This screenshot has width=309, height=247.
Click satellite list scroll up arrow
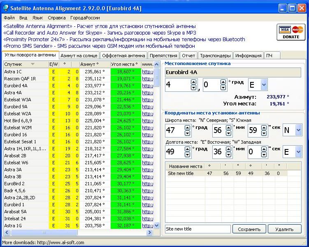tap(157, 64)
